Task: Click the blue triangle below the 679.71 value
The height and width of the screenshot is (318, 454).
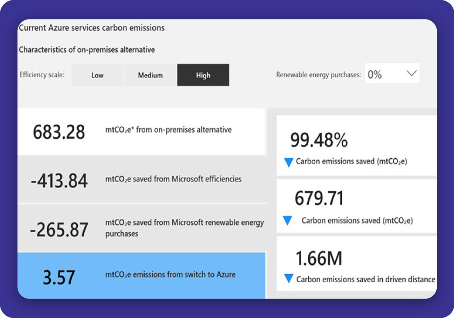Action: click(287, 221)
